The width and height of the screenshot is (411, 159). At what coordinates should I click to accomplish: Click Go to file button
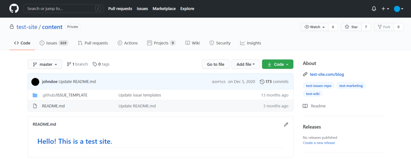pyautogui.click(x=216, y=64)
